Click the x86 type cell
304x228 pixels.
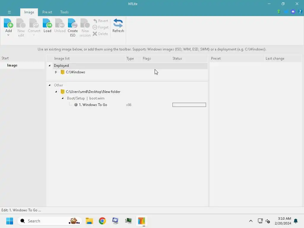(129, 105)
